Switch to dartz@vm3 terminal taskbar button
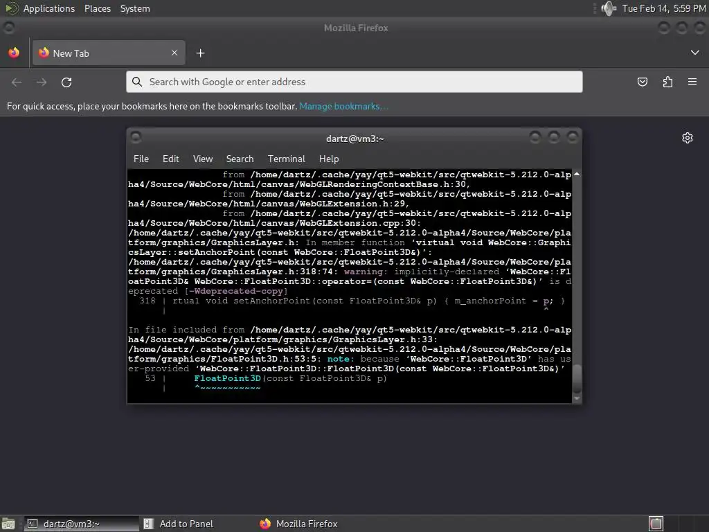The width and height of the screenshot is (709, 532). click(82, 524)
